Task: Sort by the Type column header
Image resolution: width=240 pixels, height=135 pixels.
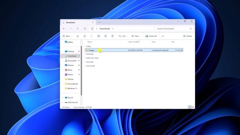Action: point(153,42)
